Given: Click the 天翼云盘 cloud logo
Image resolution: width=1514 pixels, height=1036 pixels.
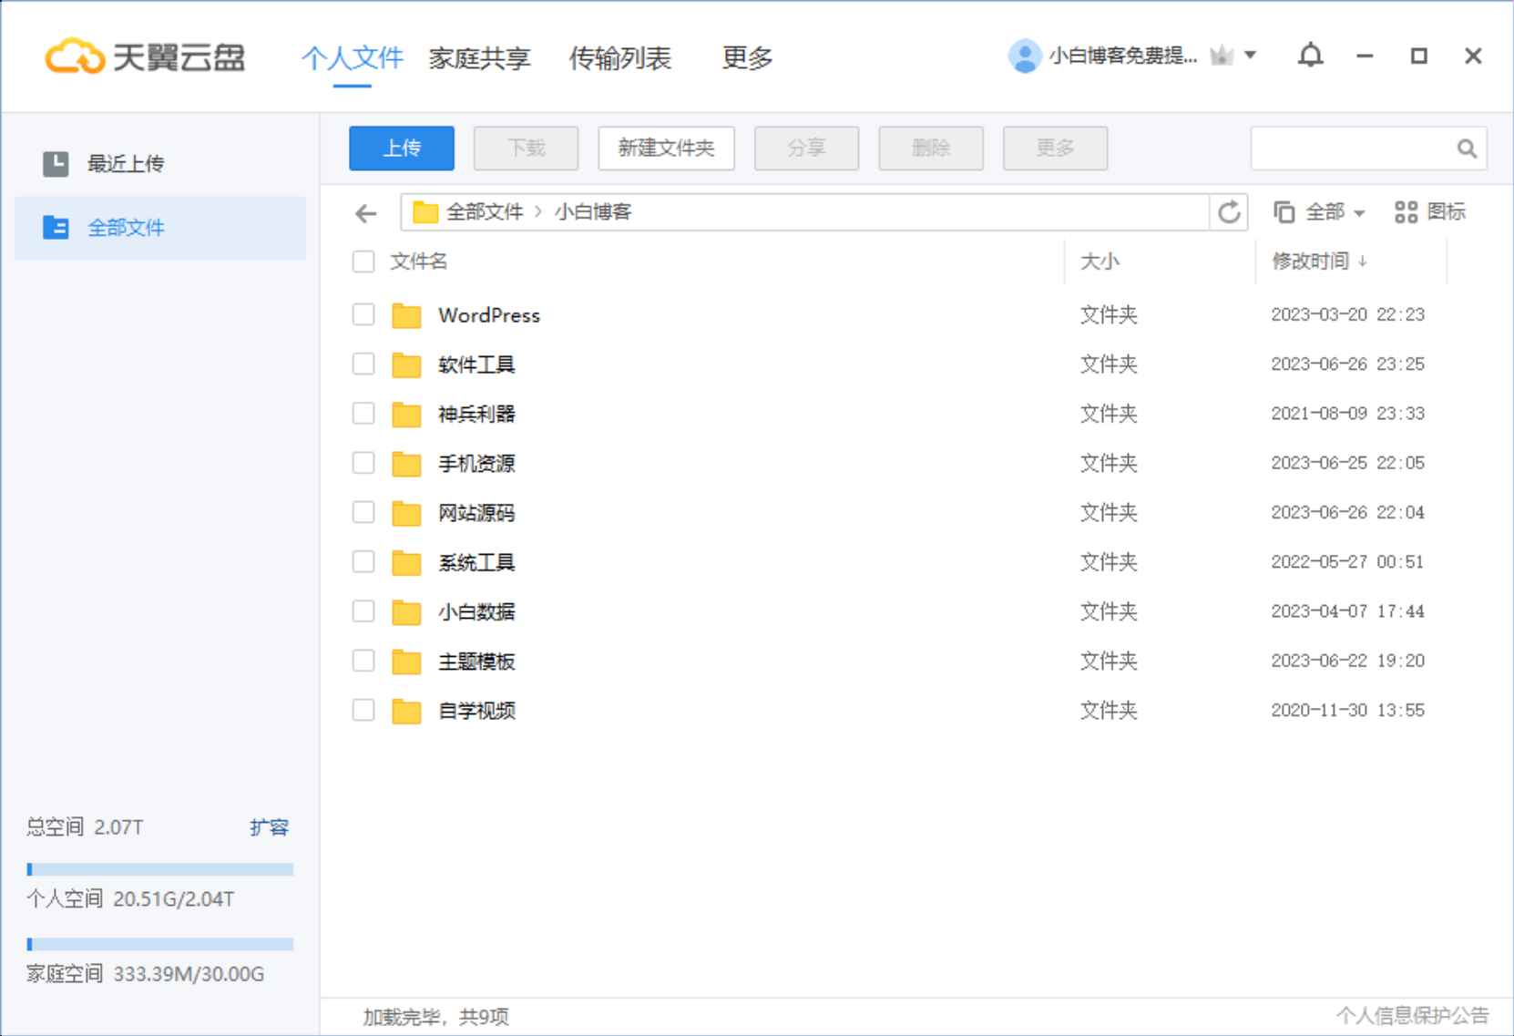Looking at the screenshot, I should pos(146,56).
